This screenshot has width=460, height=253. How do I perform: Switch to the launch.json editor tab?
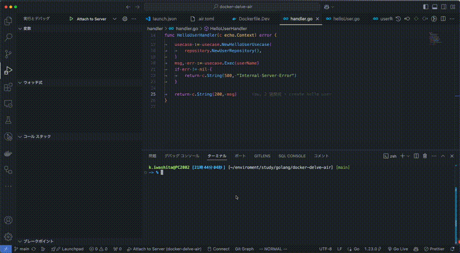pyautogui.click(x=163, y=19)
